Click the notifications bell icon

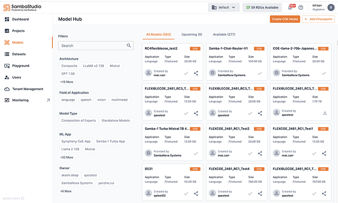(290, 7)
